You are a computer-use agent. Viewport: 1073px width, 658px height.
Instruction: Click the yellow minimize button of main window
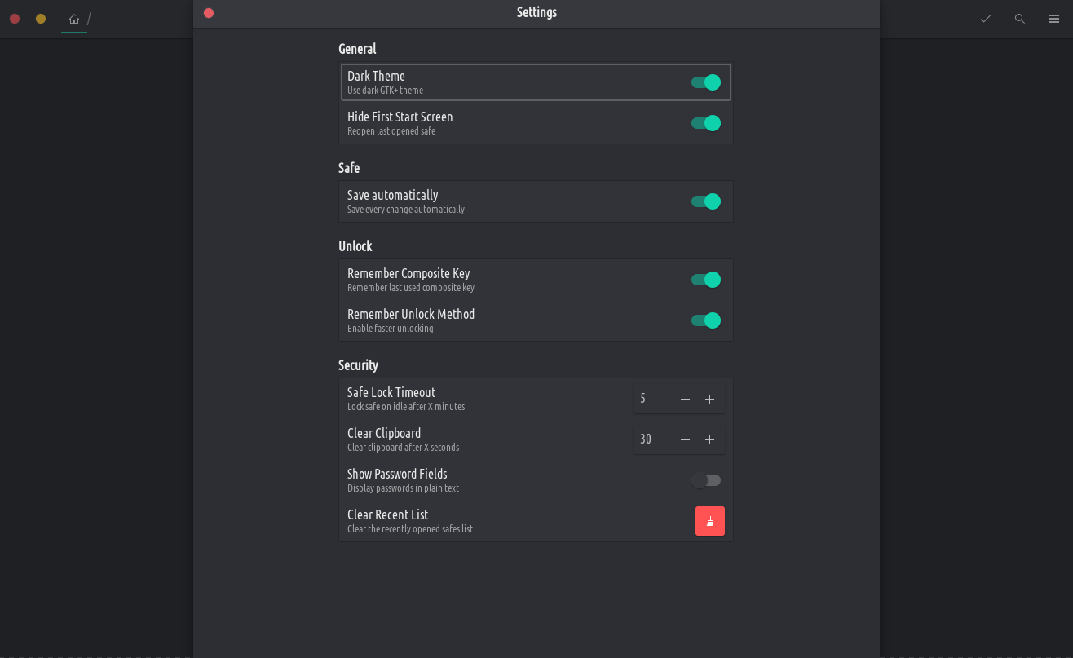(x=41, y=19)
